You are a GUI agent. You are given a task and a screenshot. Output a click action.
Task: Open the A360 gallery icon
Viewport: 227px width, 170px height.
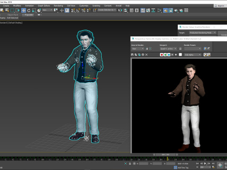tap(186, 10)
